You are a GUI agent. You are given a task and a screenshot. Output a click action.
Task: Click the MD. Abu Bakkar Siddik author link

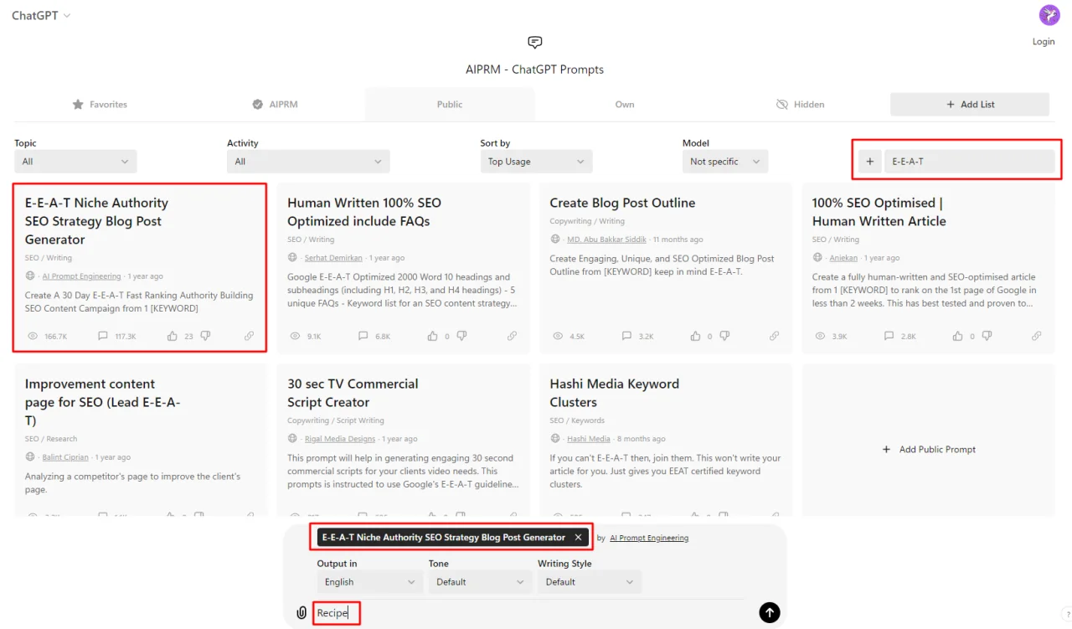click(606, 240)
